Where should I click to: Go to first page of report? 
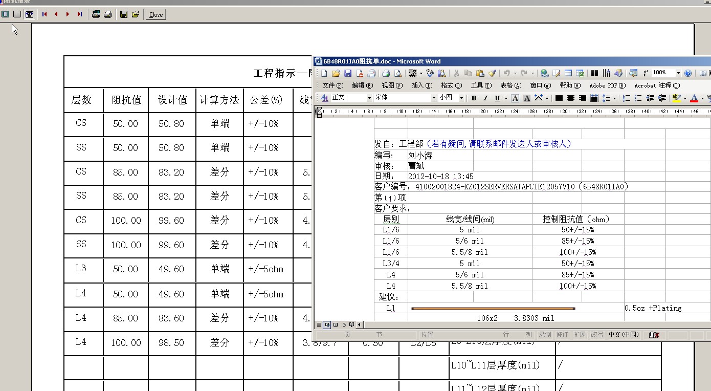point(45,14)
